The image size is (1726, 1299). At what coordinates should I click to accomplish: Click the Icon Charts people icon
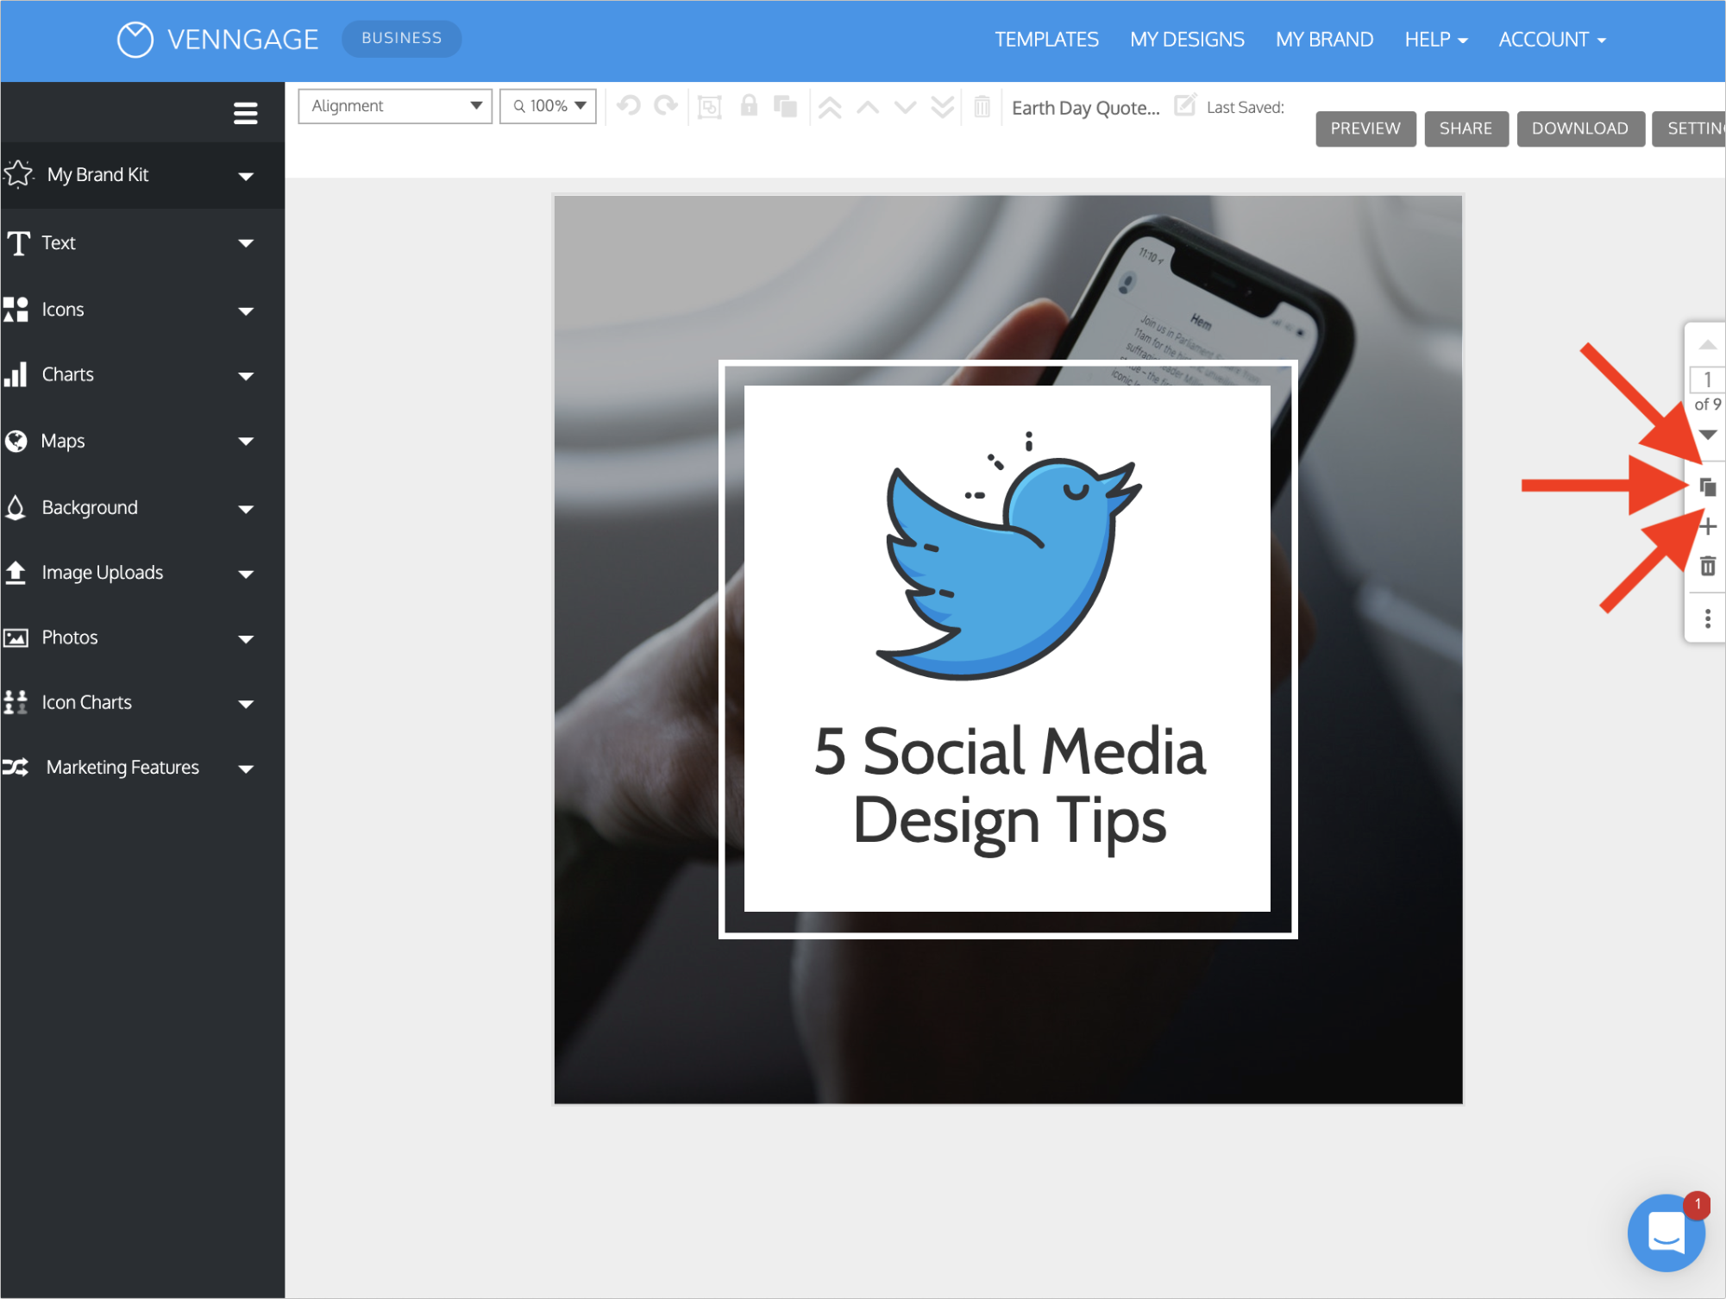coord(16,702)
